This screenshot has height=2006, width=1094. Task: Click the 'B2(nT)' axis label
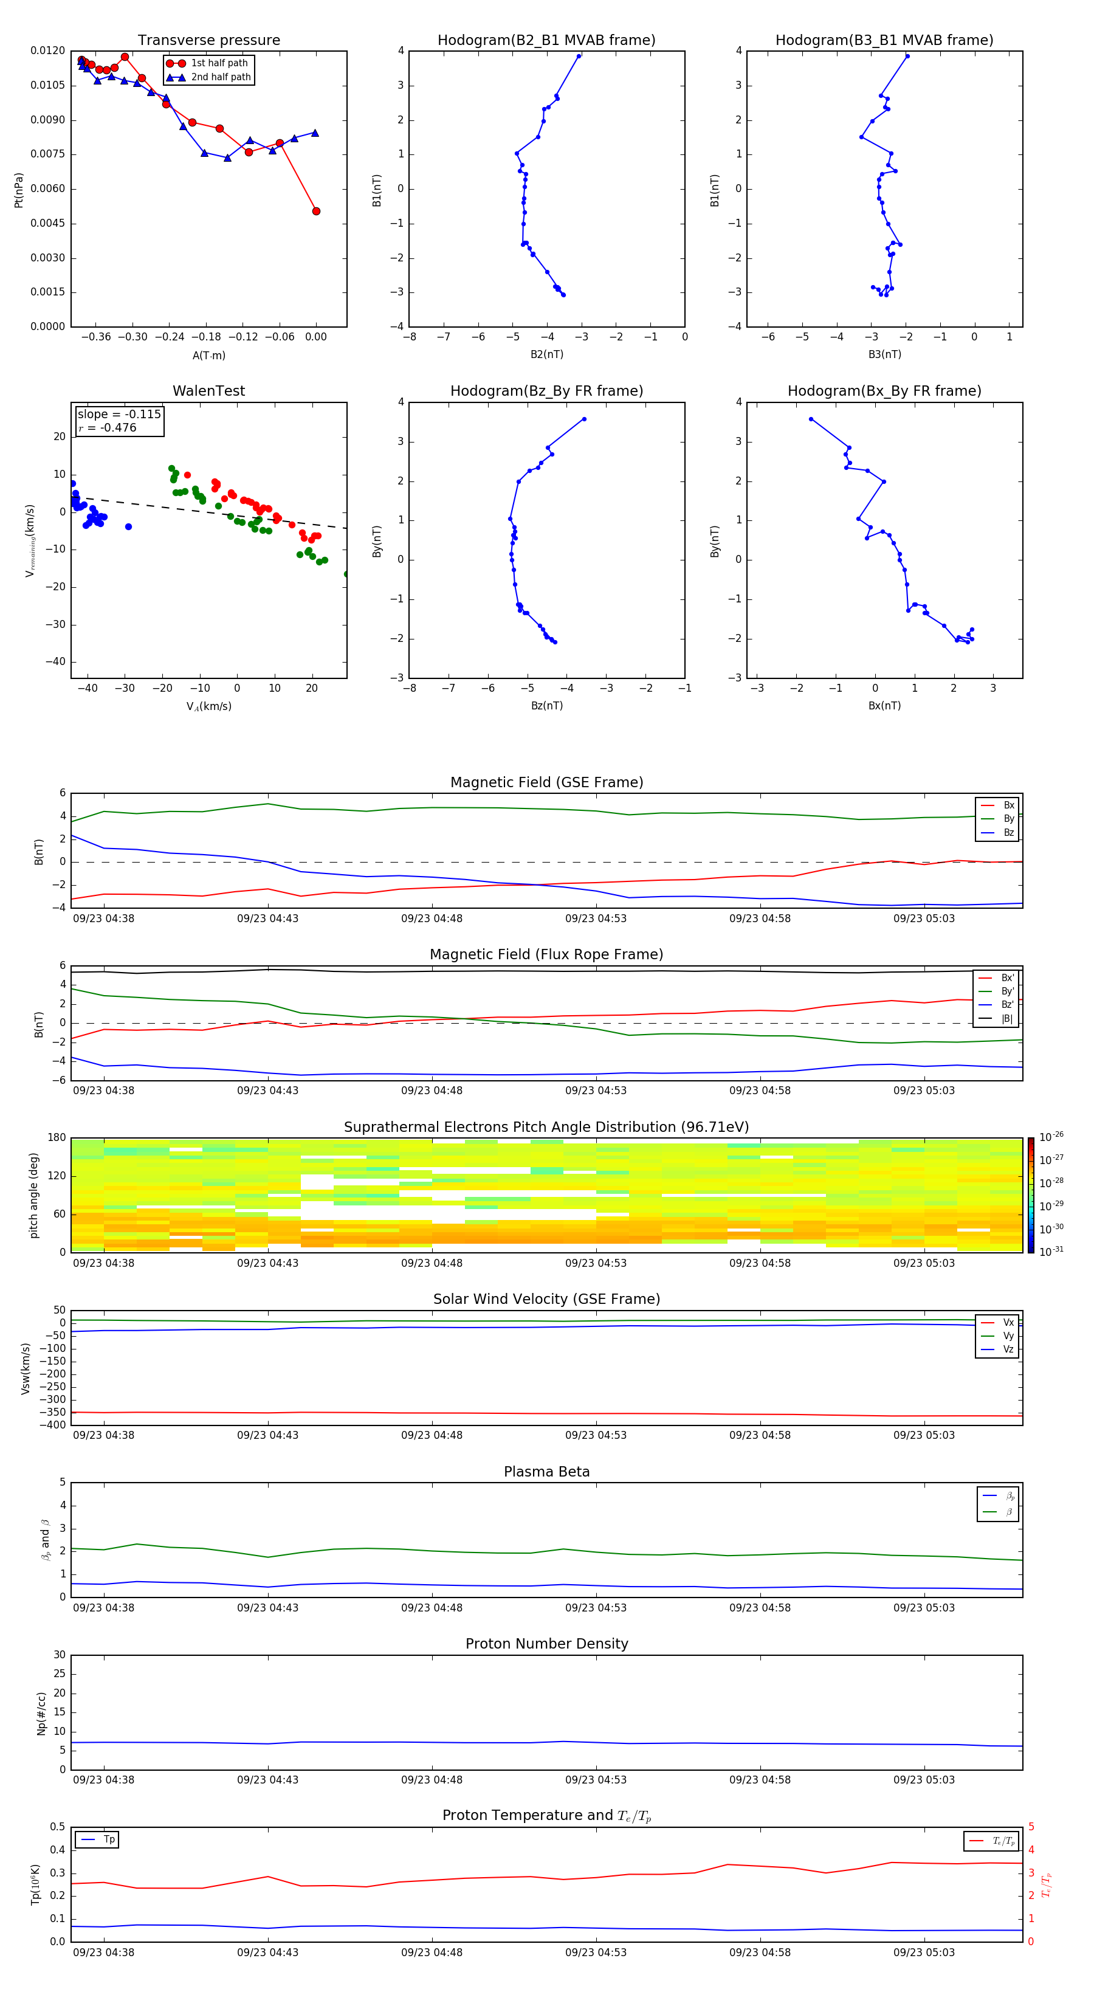coord(546,354)
